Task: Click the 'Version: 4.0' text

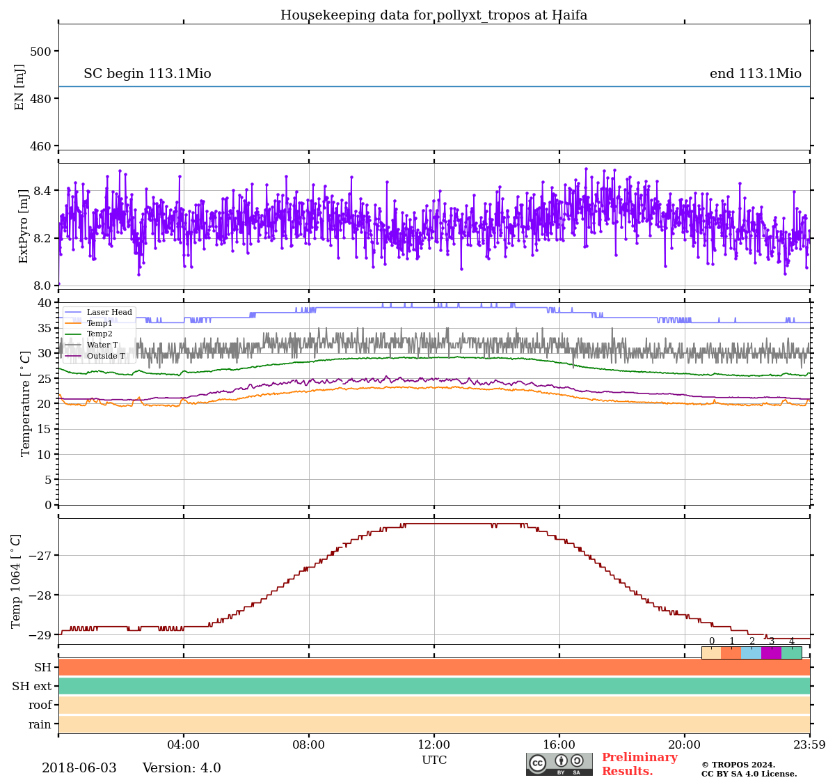Action: point(182,768)
